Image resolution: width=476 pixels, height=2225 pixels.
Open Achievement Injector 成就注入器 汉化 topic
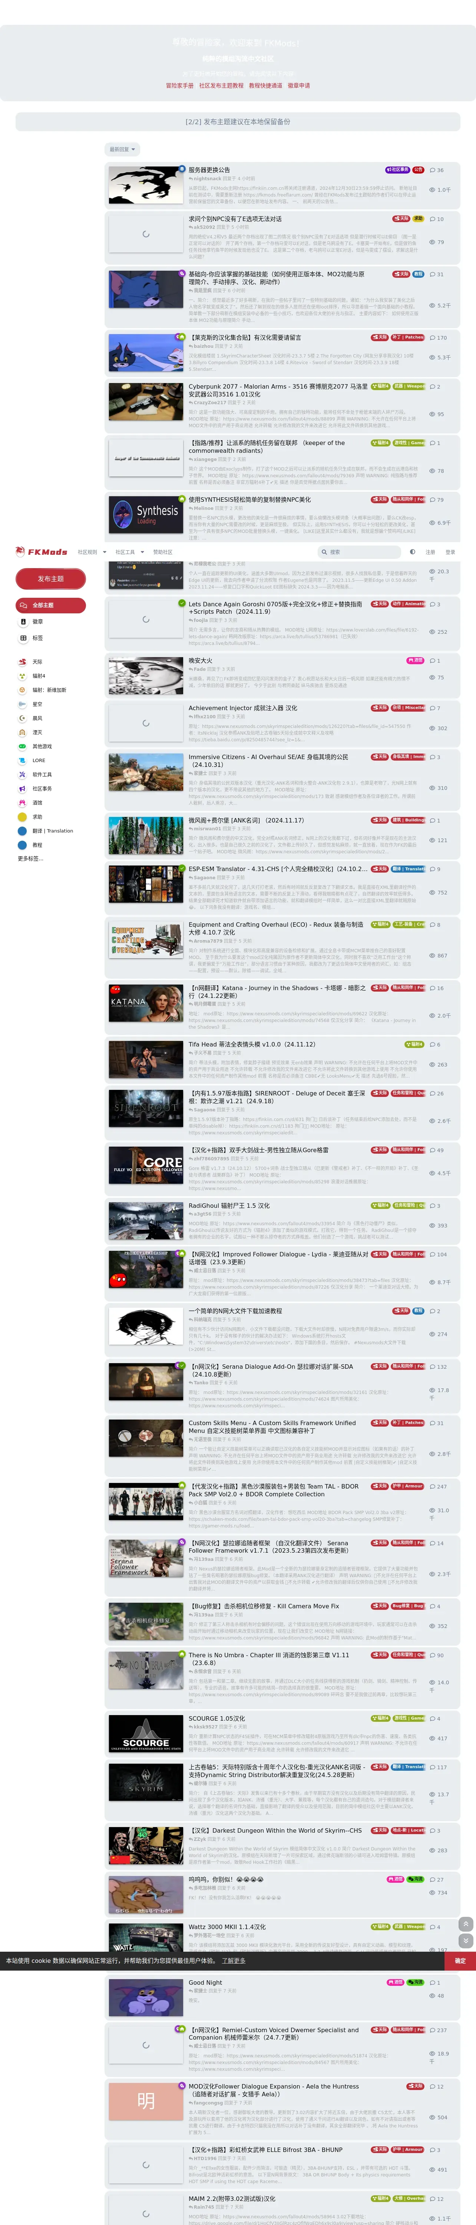(243, 708)
